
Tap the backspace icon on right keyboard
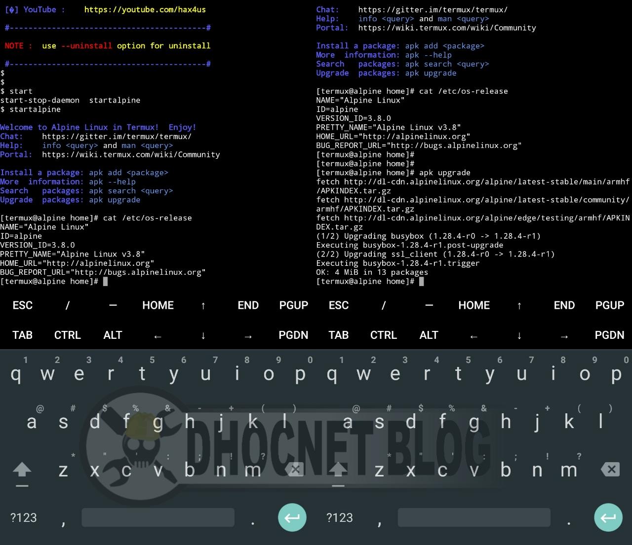point(610,469)
